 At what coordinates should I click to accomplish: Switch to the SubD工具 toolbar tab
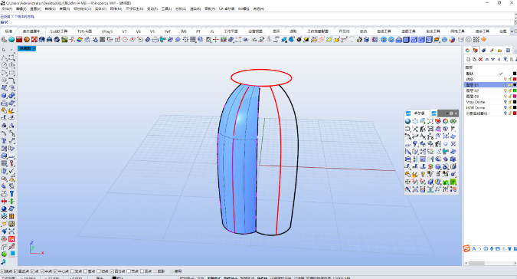(x=59, y=31)
